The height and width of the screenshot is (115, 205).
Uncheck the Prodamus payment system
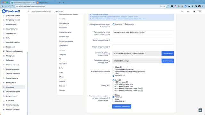point(113,97)
